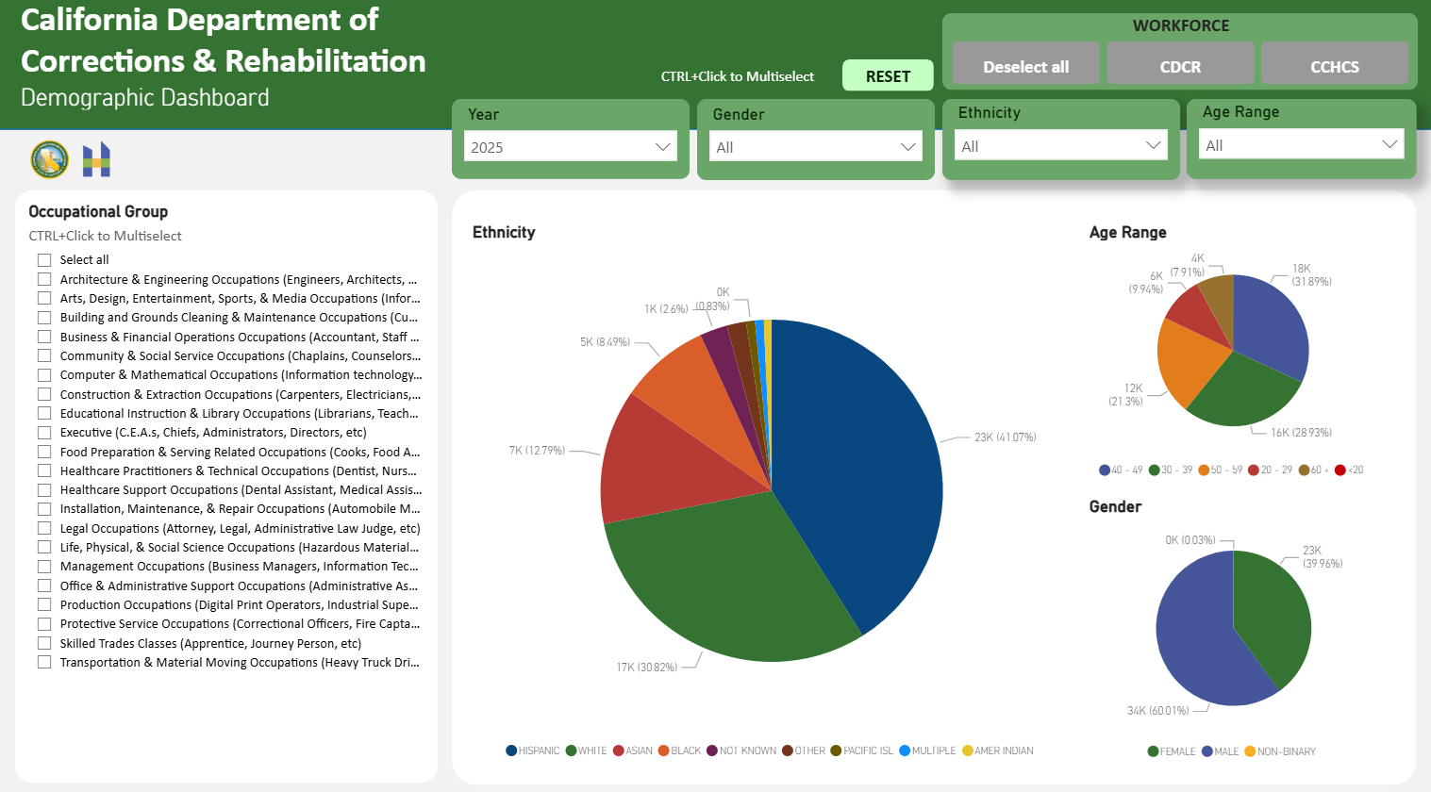Click the HISPANIC legend marker under Ethnicity chart
The width and height of the screenshot is (1431, 792).
[x=511, y=751]
